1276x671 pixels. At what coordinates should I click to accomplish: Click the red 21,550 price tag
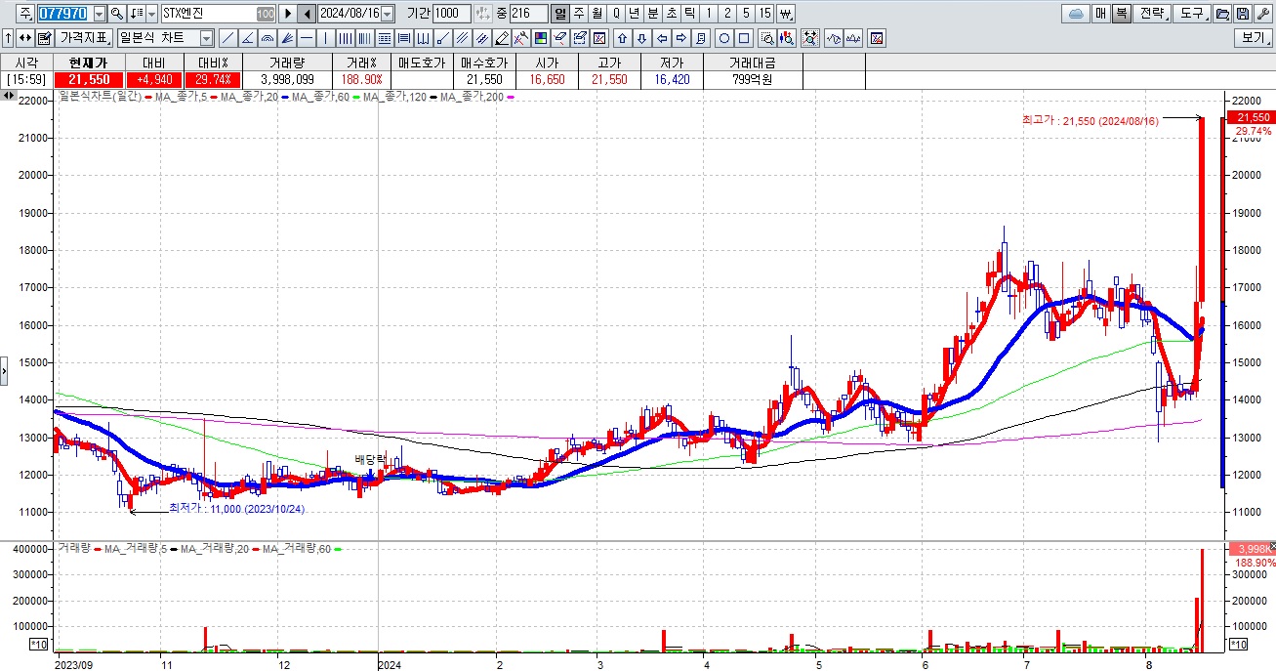(1252, 117)
